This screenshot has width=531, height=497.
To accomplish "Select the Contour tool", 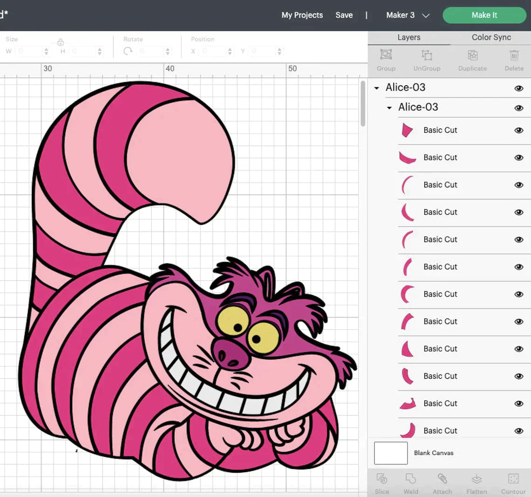I will (x=513, y=479).
